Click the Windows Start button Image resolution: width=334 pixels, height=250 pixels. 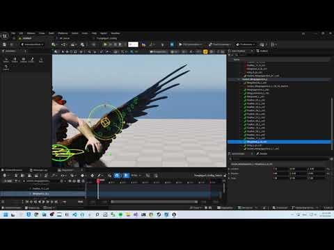coord(6,215)
